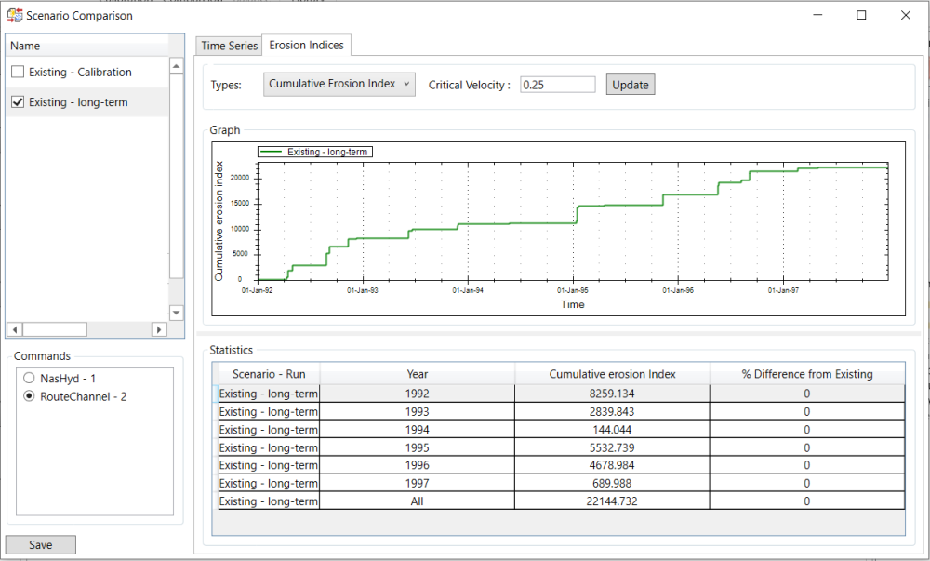Select the 1995 row in Statistics table
Image resolution: width=930 pixels, height=561 pixels.
point(417,447)
